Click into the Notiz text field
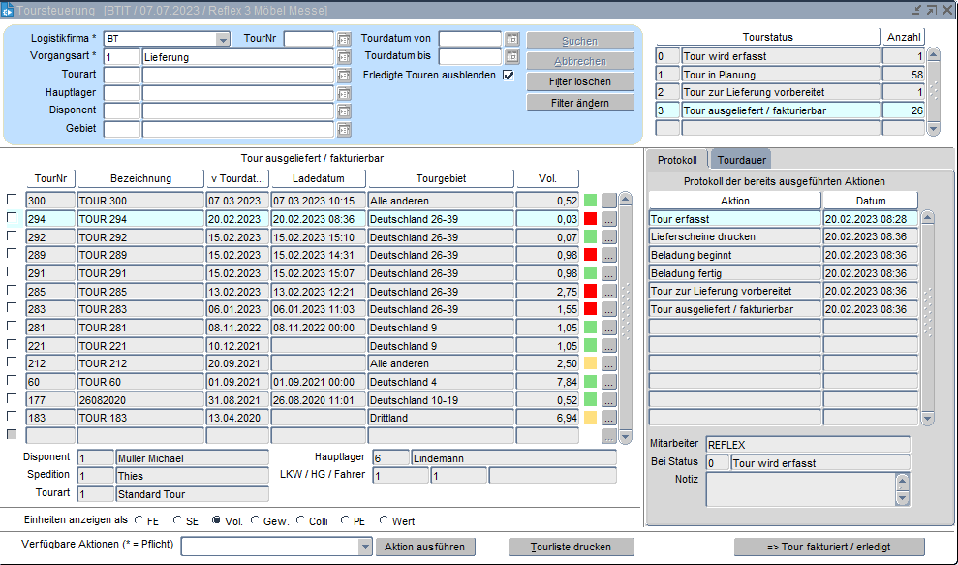The height and width of the screenshot is (565, 958). [800, 489]
